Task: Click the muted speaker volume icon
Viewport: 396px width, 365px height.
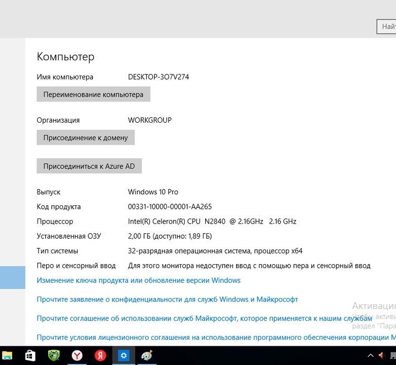Action: (x=382, y=355)
